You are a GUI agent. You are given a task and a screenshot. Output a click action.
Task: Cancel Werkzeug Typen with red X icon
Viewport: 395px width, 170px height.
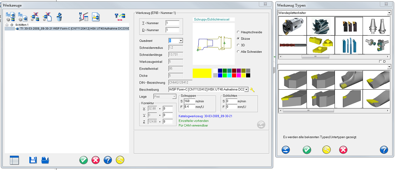343,150
